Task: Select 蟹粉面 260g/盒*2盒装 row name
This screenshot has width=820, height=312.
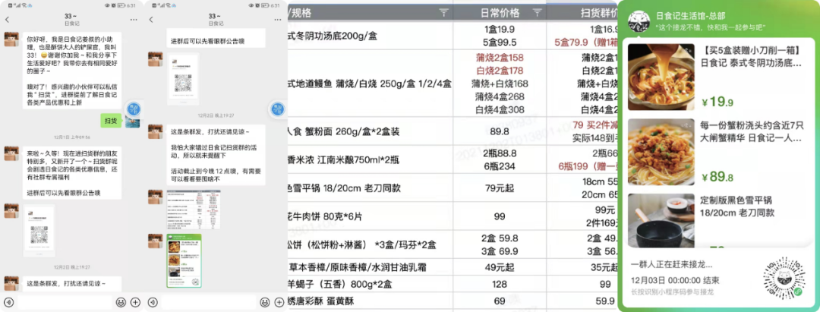Action: click(344, 131)
